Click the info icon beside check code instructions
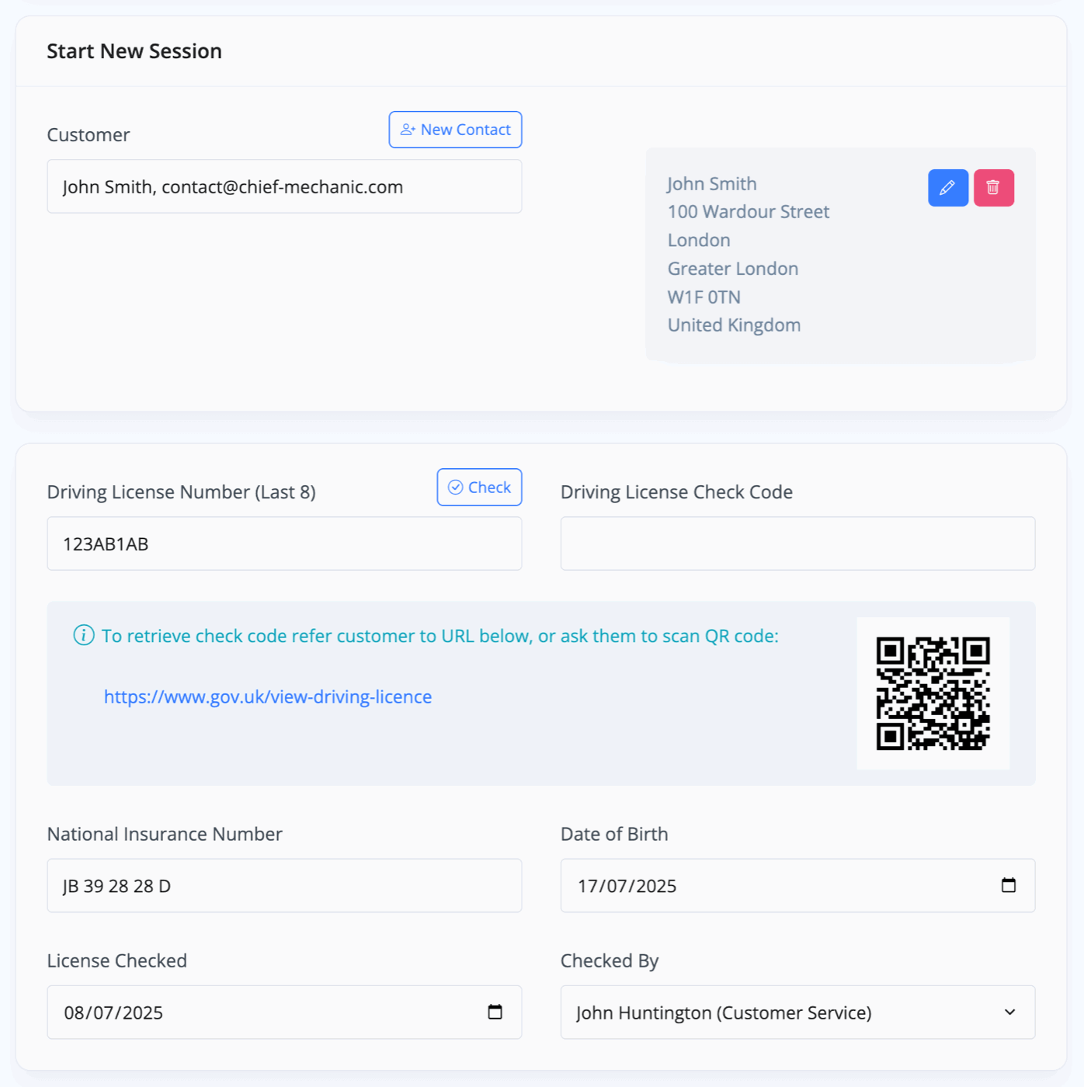Screen dimensions: 1084x1087 pos(84,635)
